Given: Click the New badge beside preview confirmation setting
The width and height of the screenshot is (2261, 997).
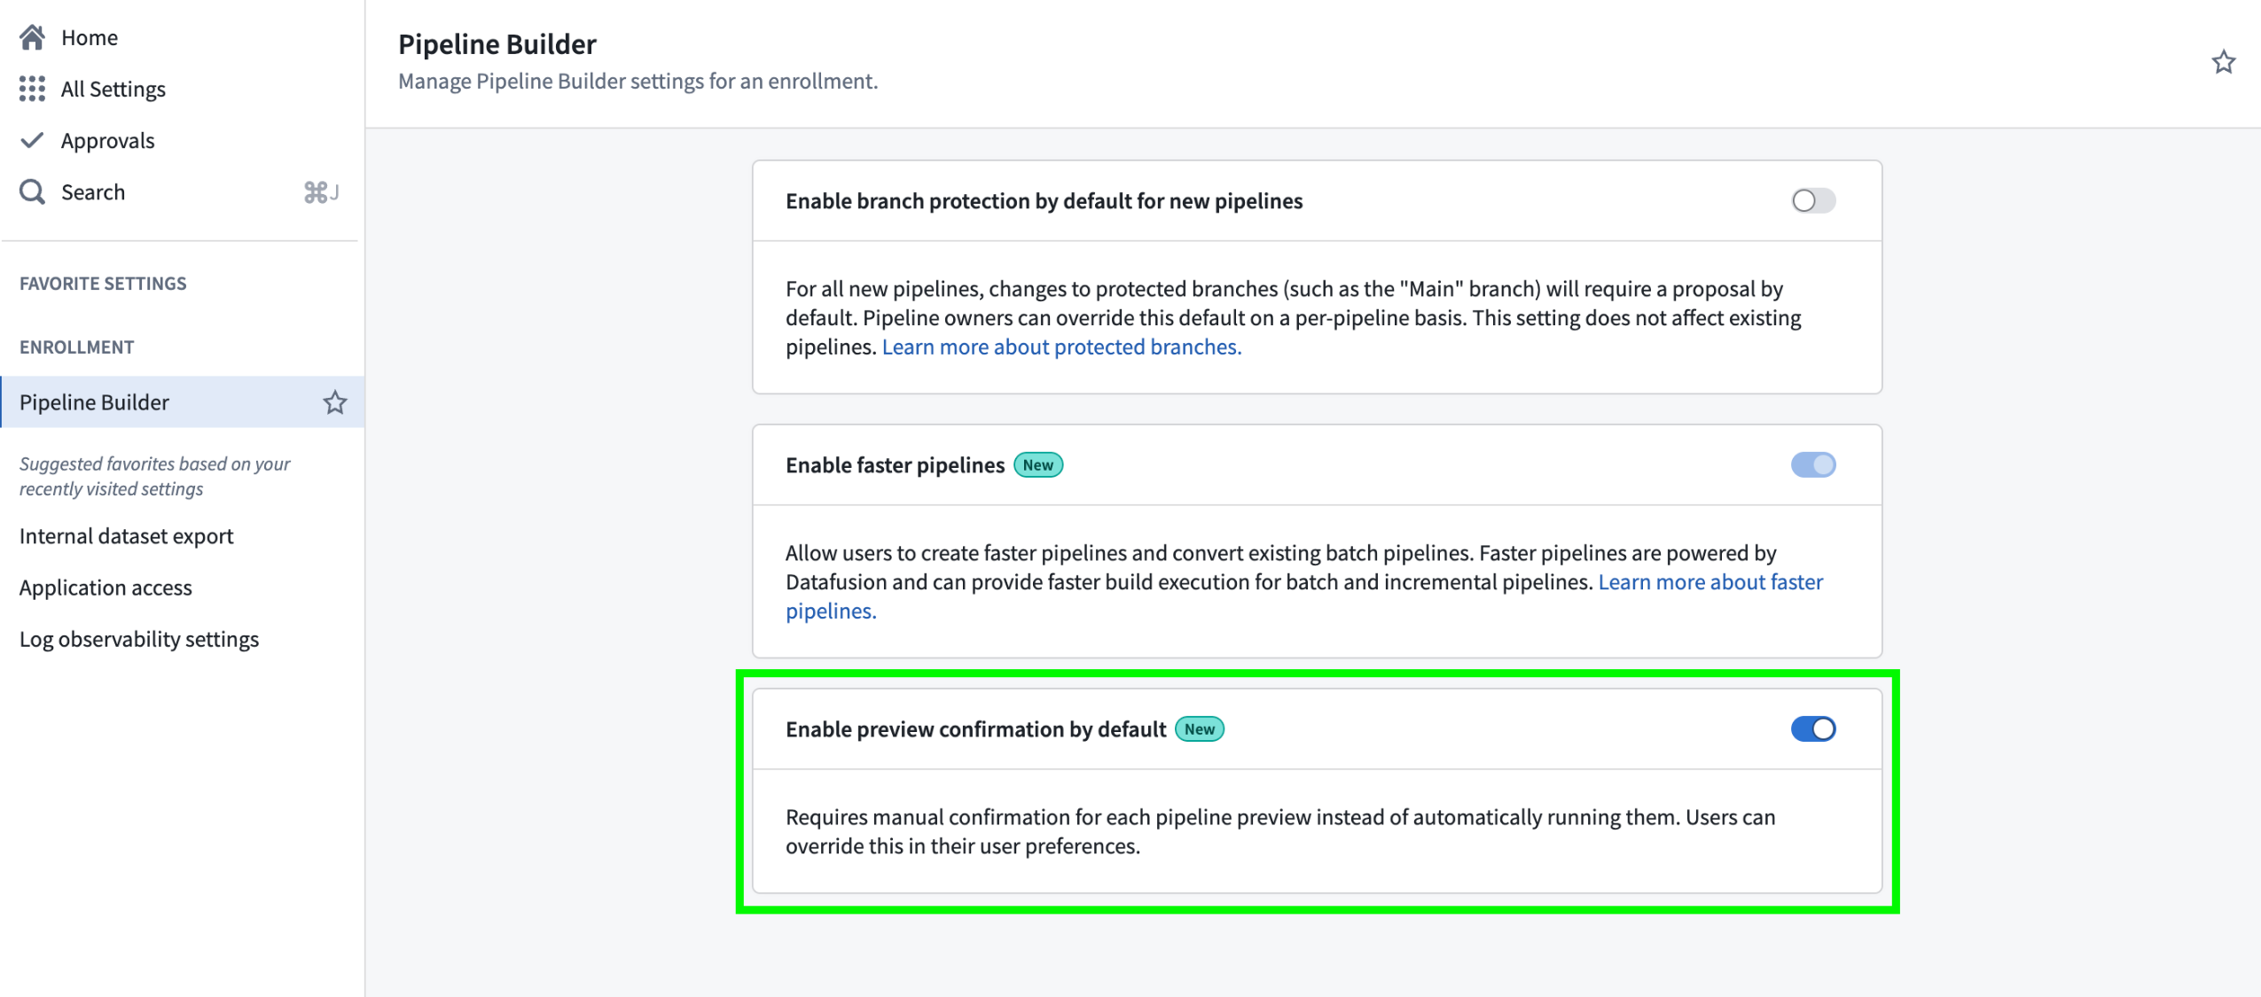Looking at the screenshot, I should coord(1199,728).
